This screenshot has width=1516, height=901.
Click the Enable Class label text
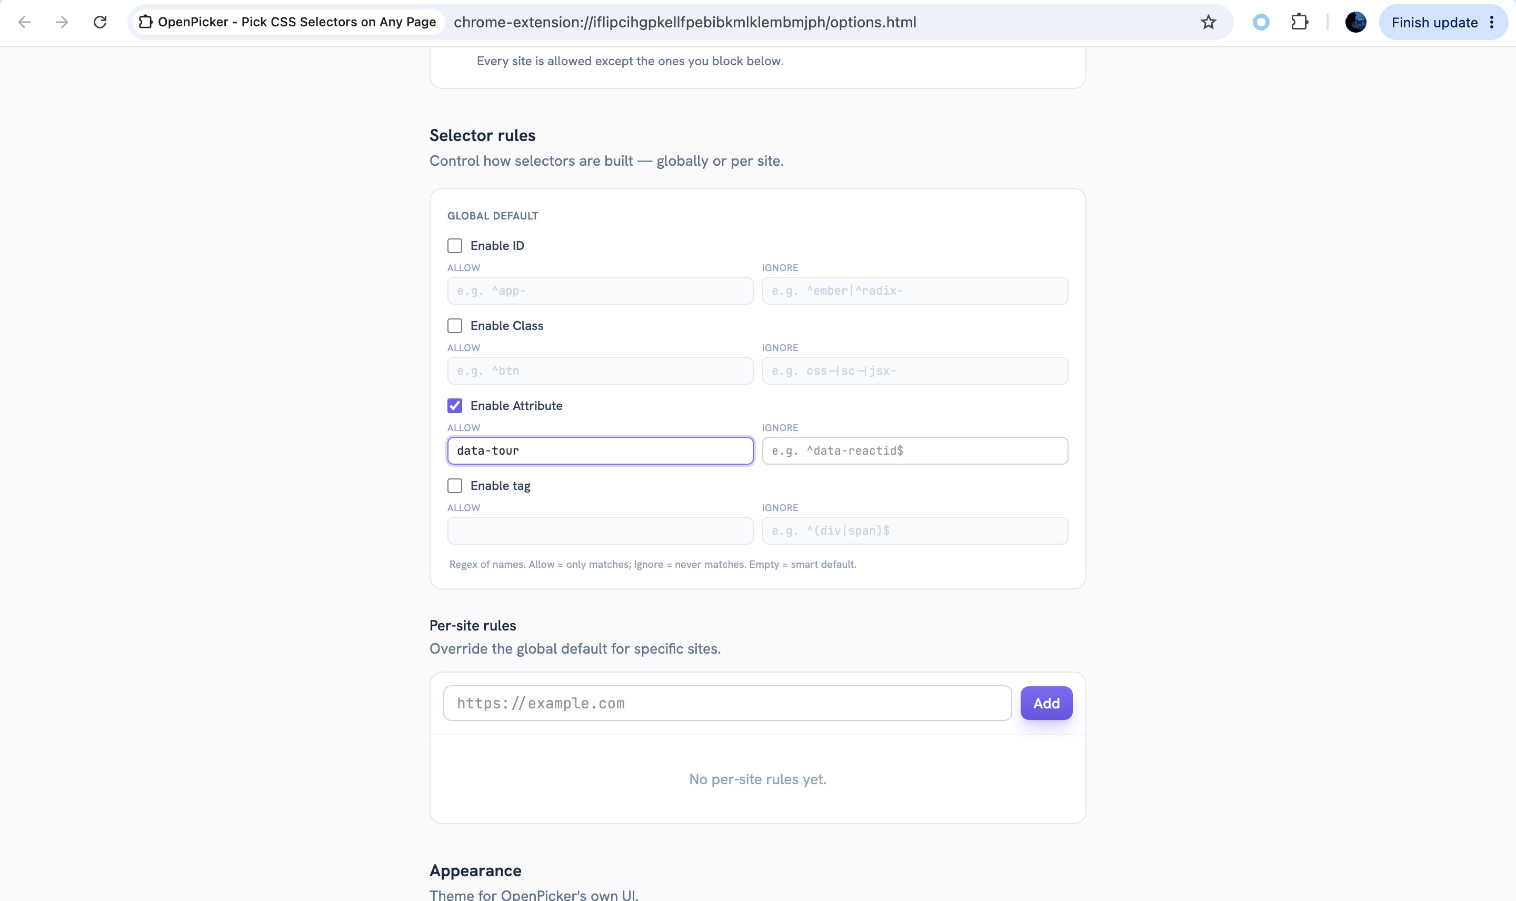coord(507,326)
